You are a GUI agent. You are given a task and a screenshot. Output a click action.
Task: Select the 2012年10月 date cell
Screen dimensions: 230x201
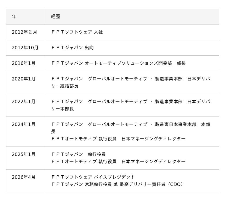tap(25, 48)
